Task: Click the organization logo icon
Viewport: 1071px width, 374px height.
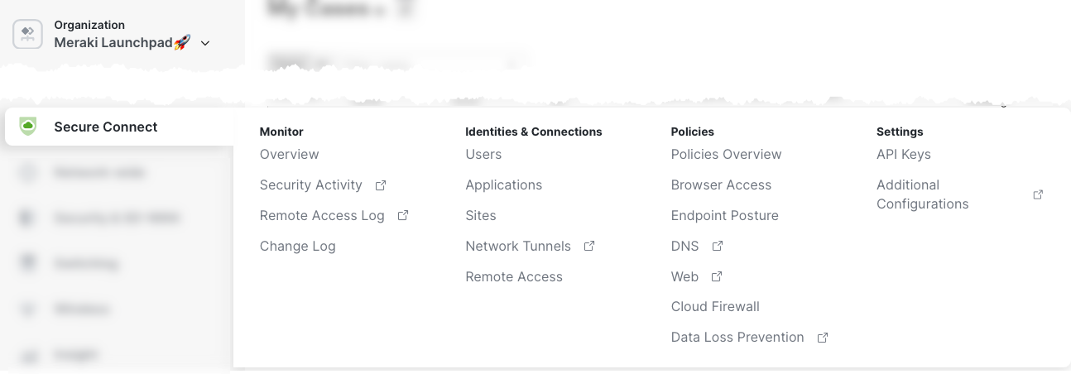Action: (x=28, y=34)
